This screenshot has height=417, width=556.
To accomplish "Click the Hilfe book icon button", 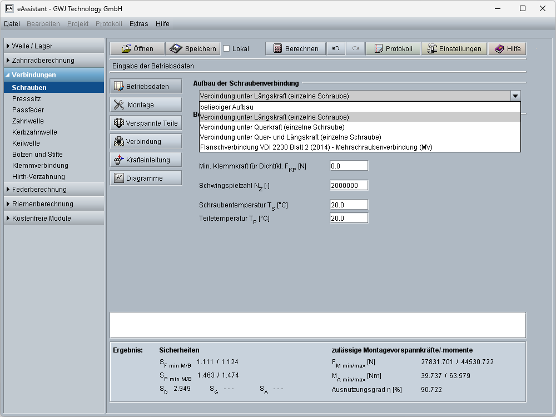I will [x=507, y=49].
